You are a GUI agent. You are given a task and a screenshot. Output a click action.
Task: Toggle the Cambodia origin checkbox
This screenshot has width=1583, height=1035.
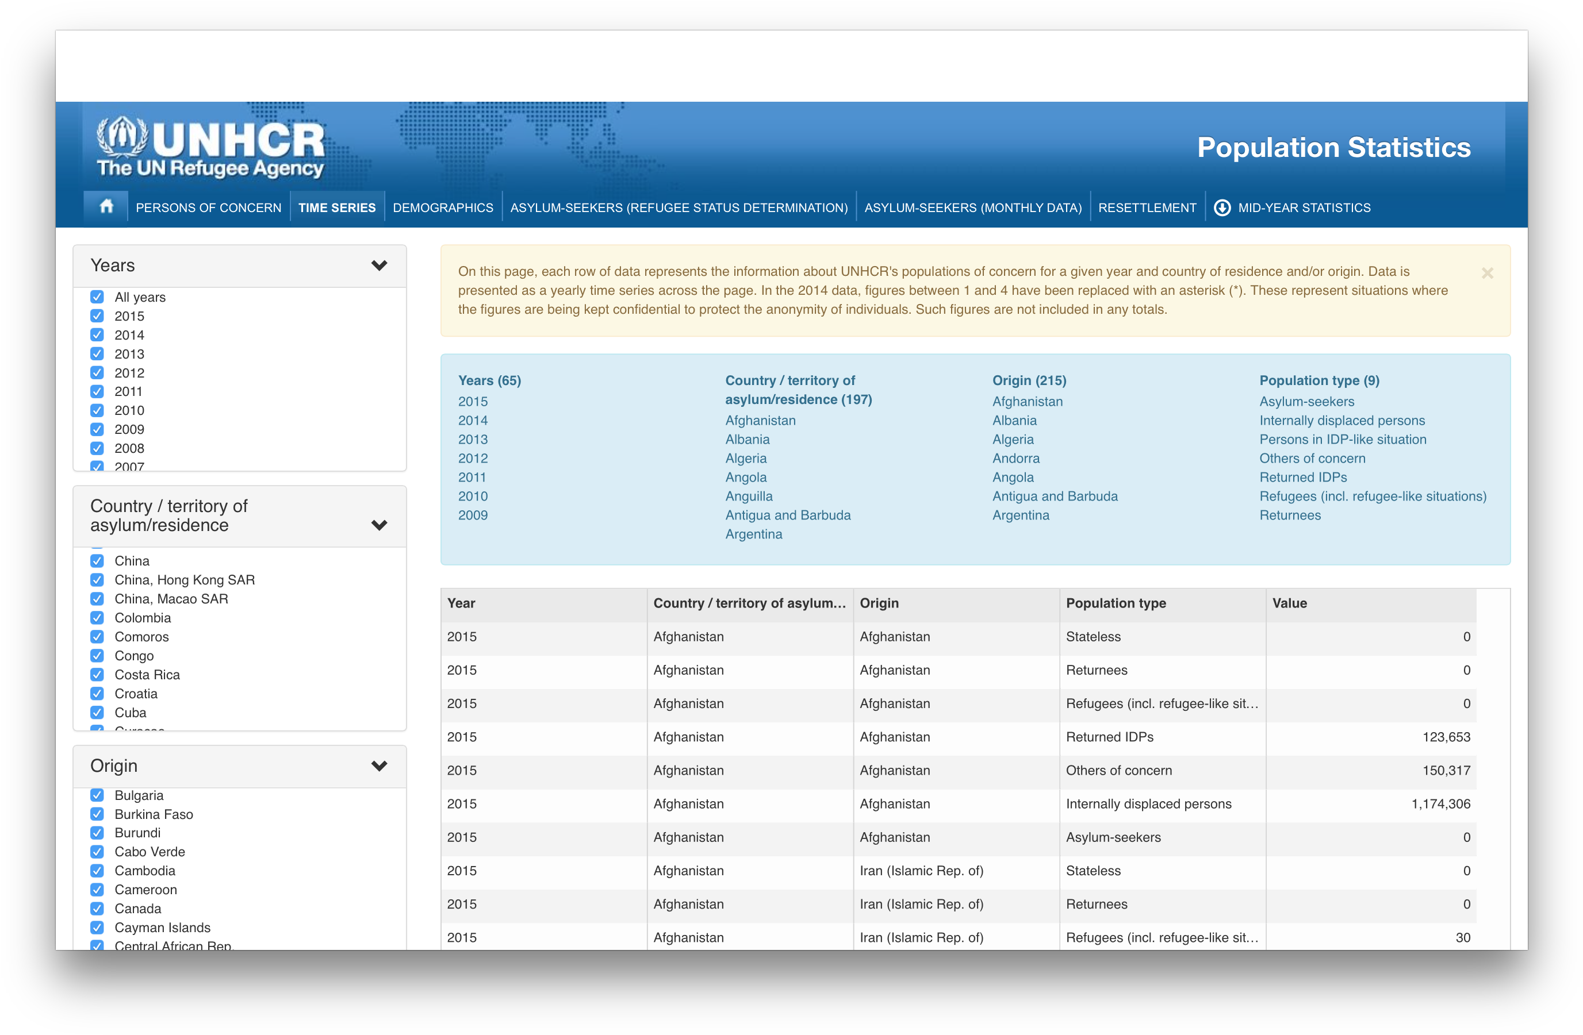(x=97, y=870)
